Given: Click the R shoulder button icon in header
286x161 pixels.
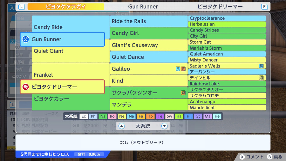Looking at the screenshot, I should pyautogui.click(x=264, y=7).
